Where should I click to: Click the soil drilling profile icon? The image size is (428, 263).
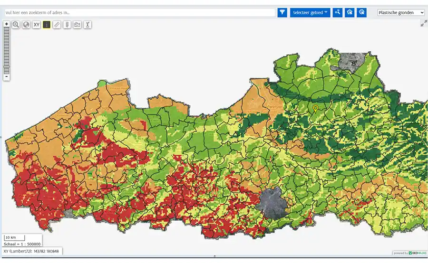coord(67,25)
